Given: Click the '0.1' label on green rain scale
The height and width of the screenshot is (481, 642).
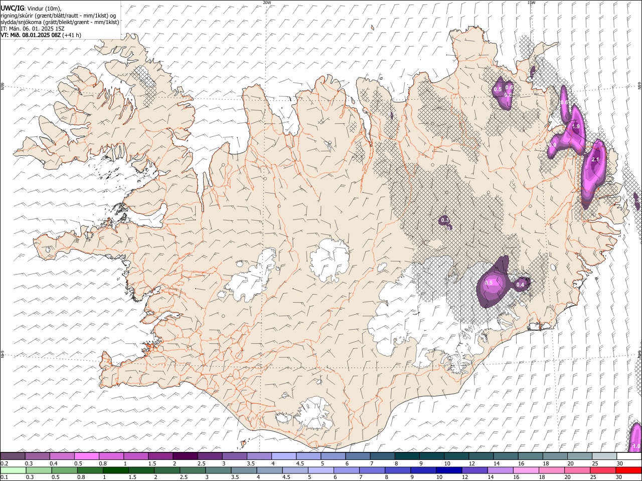Looking at the screenshot, I should click(x=4, y=477).
